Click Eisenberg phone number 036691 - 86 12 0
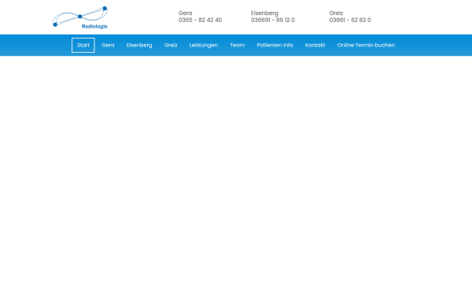This screenshot has width=472, height=295. pos(273,20)
